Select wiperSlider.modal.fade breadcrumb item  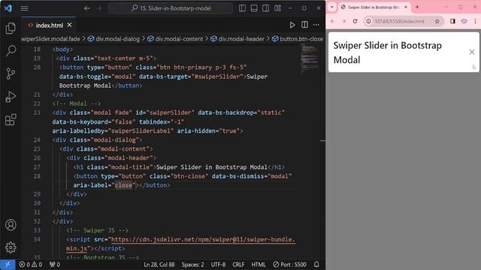50,39
